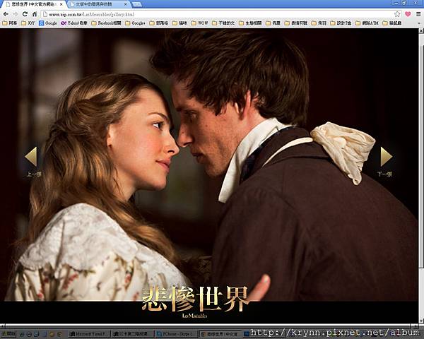The image size is (424, 339).
Task: Switch to the 悲慘世界 Chrome taskbar window
Action: tap(220, 334)
